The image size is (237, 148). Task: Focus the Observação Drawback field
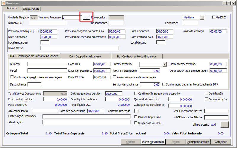(87, 116)
